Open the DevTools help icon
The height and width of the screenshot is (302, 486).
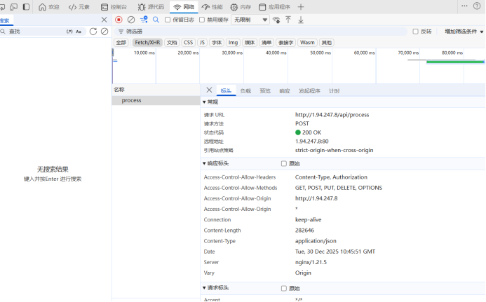477,6
